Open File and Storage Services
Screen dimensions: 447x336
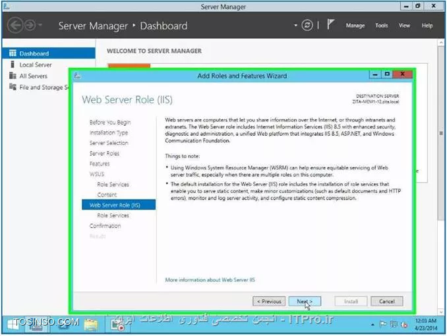click(x=44, y=87)
